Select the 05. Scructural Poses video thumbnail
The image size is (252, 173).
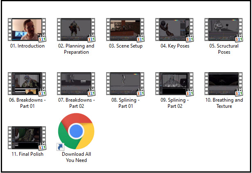(x=224, y=30)
